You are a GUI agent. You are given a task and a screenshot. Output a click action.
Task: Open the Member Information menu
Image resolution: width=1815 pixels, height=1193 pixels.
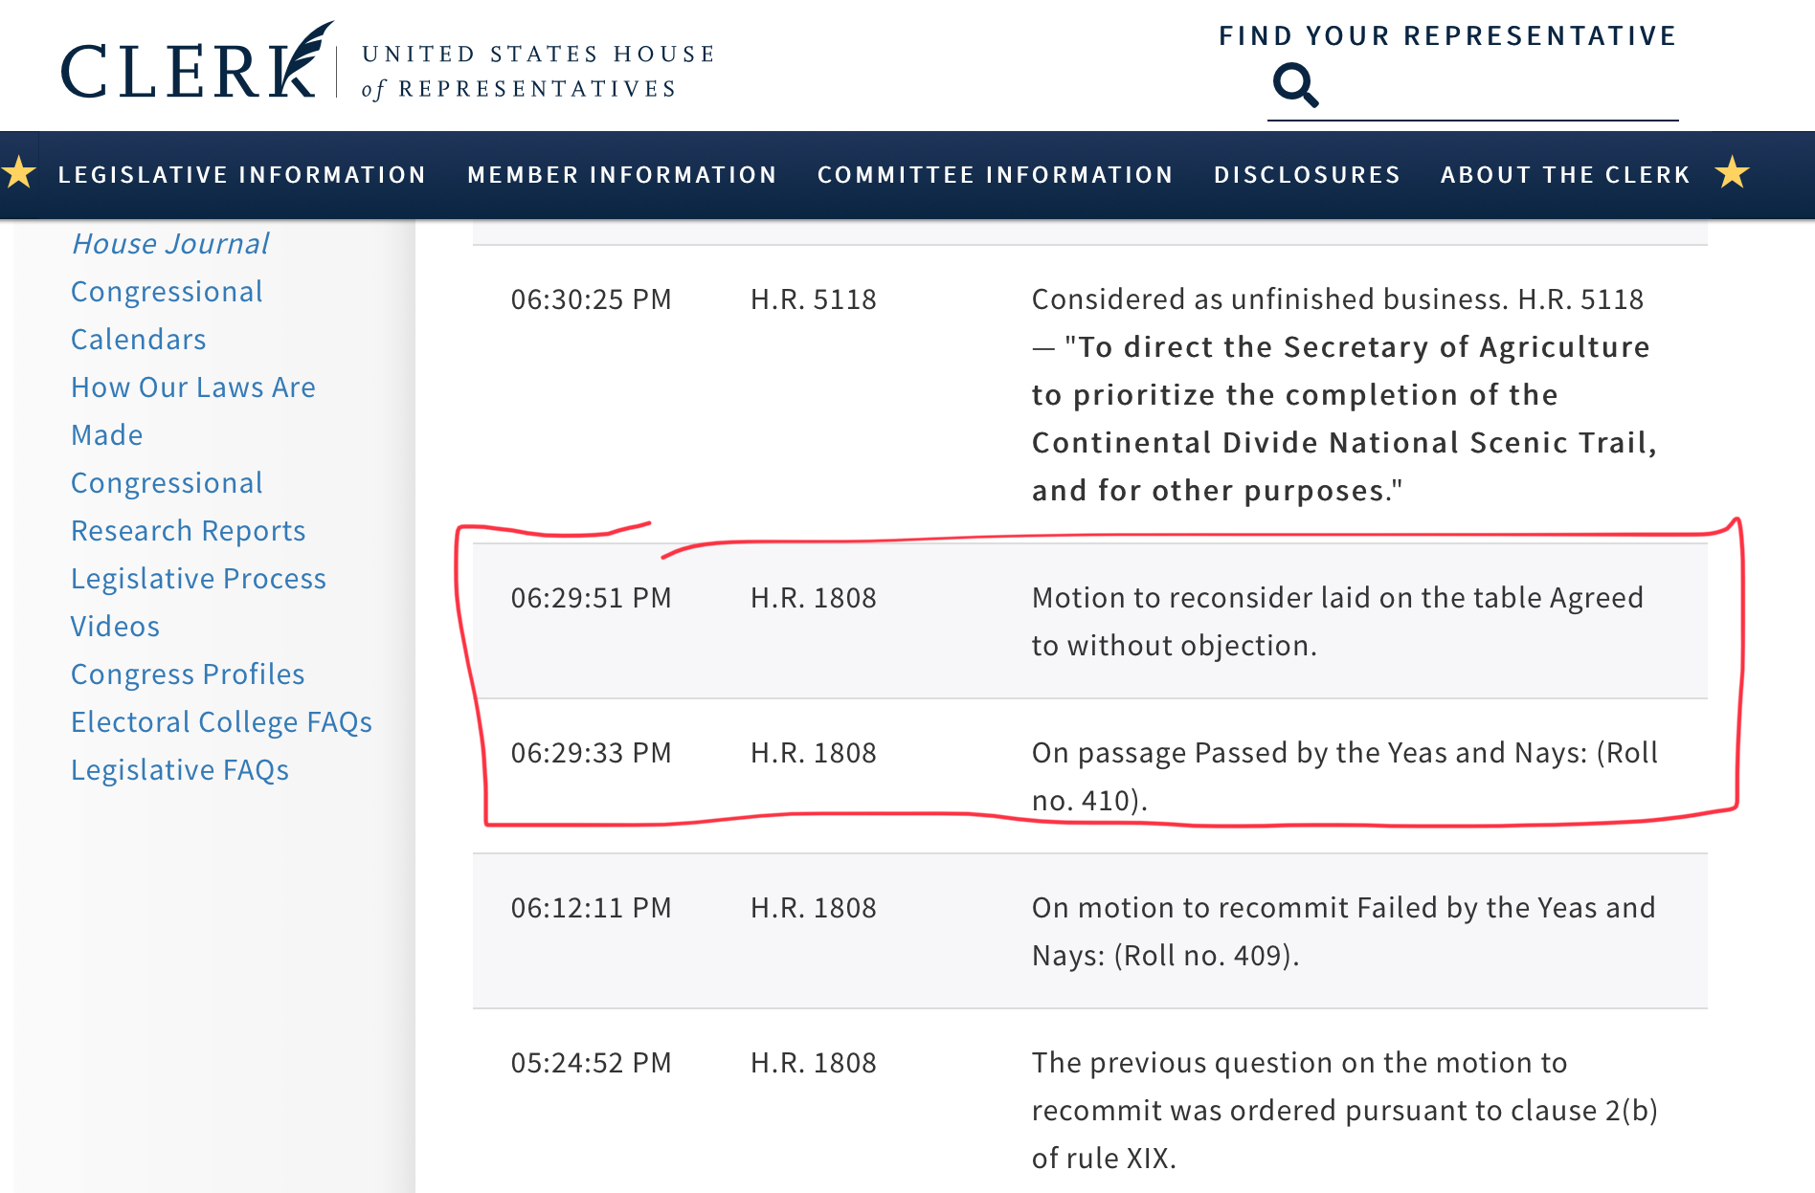click(x=621, y=175)
